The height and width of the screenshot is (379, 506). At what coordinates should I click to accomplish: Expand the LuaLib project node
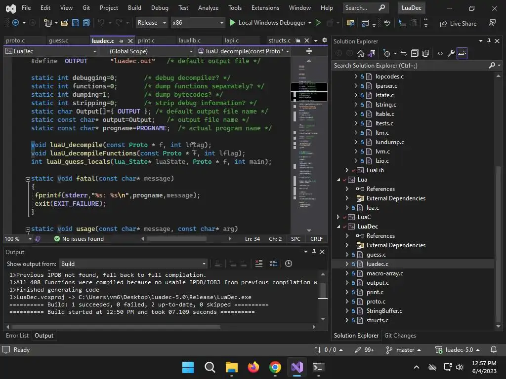347,170
